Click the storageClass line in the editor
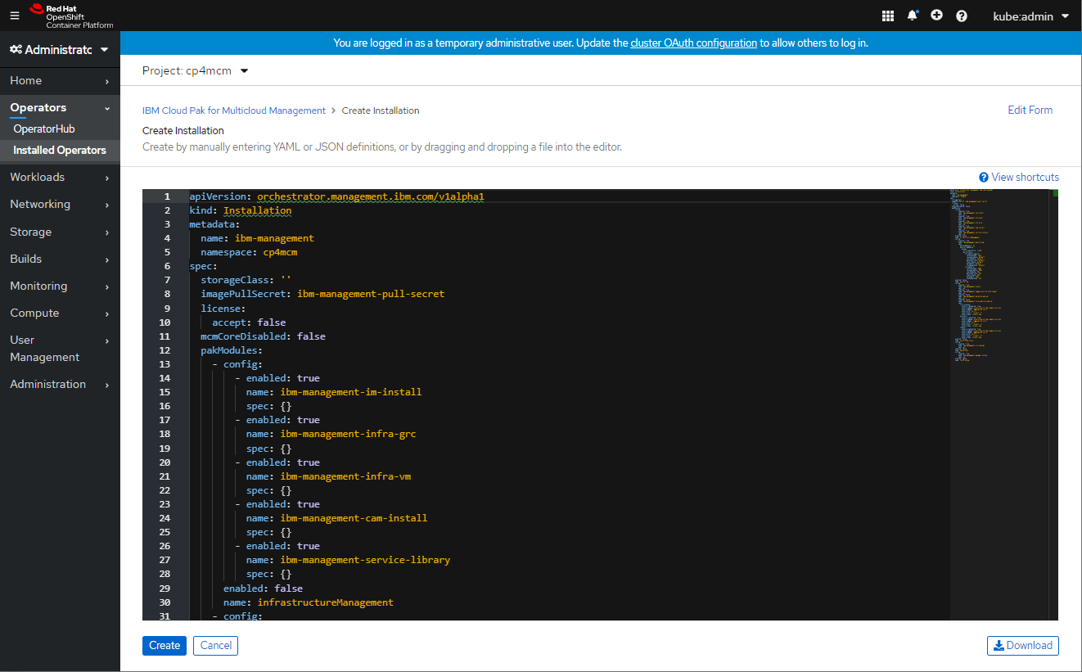Screen dimensions: 1082x672 [x=246, y=280]
